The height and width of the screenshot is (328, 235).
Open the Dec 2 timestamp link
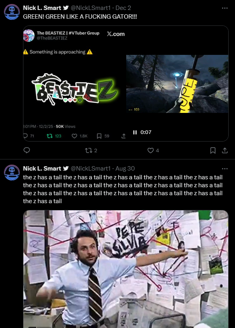click(x=123, y=8)
